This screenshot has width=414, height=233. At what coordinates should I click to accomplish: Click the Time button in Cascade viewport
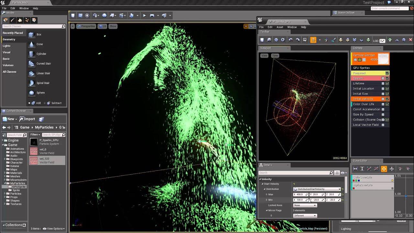(275, 56)
